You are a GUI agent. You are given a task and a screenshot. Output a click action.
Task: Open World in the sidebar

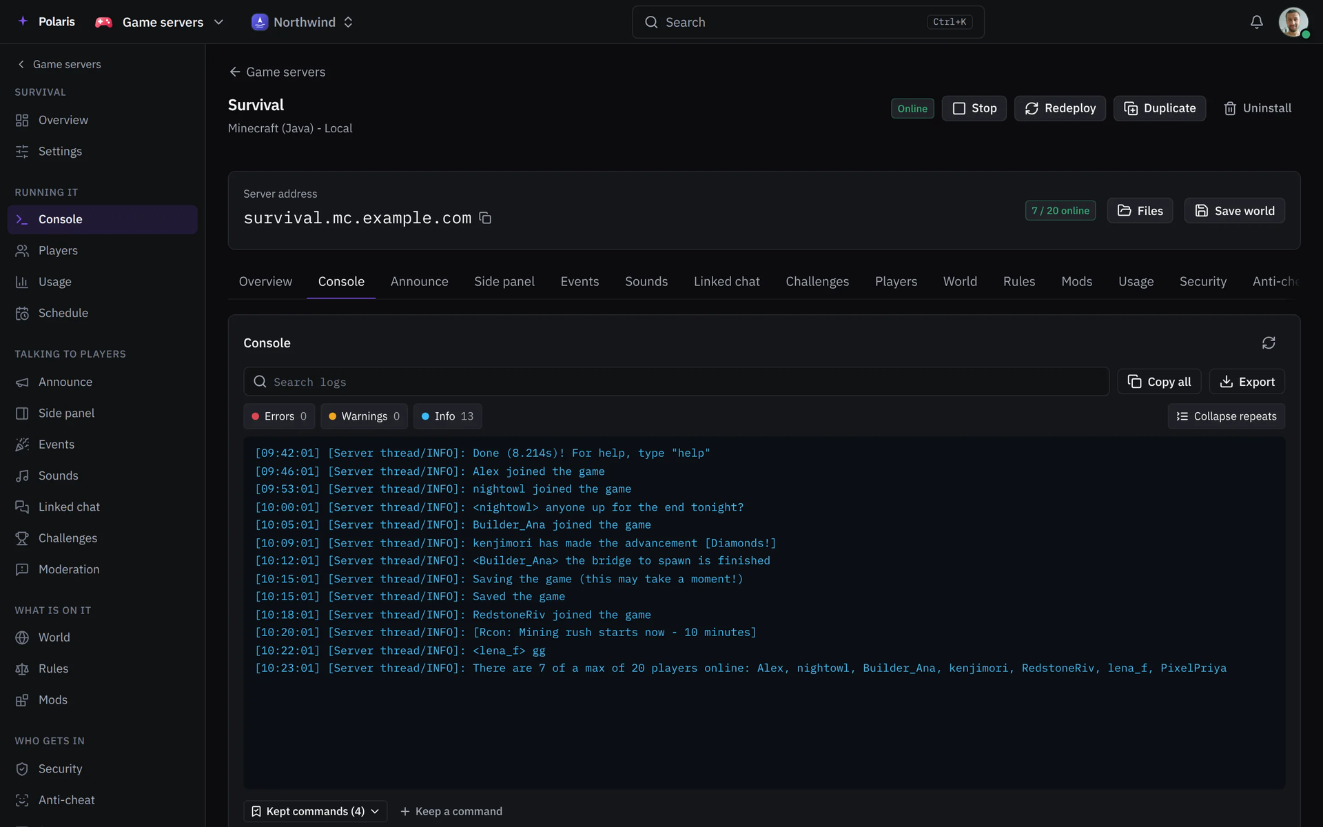pos(103,637)
